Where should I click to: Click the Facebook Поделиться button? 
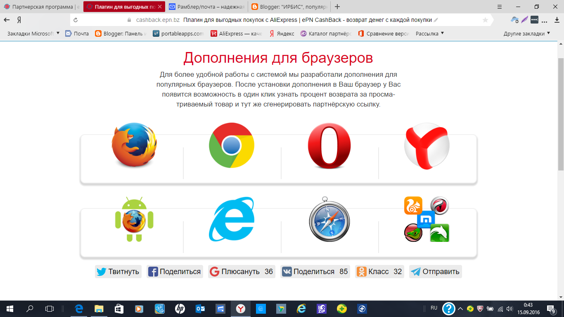pyautogui.click(x=175, y=272)
